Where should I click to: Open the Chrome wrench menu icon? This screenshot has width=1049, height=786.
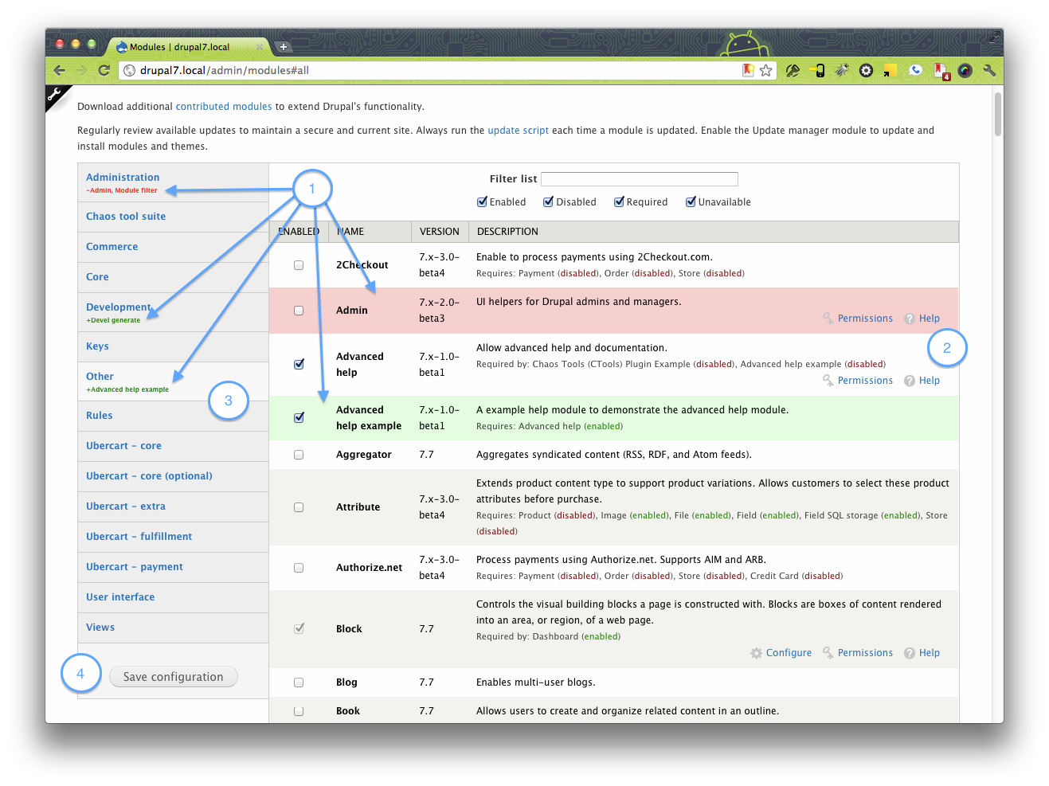tap(989, 70)
